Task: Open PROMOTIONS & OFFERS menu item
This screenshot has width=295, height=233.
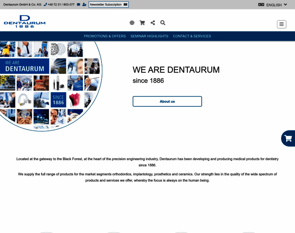Action: [105, 36]
